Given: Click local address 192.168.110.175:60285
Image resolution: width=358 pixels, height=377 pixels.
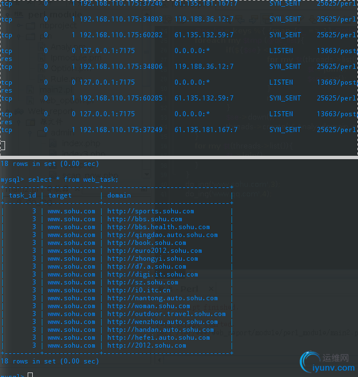Looking at the screenshot, I should point(121,98).
